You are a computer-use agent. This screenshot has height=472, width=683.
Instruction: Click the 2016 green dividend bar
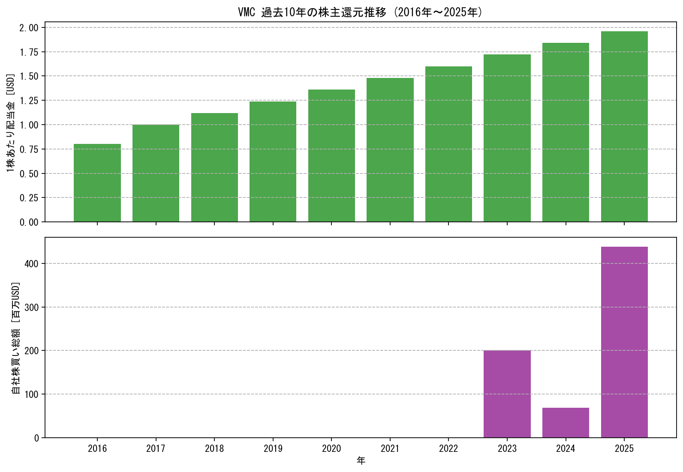pyautogui.click(x=97, y=183)
